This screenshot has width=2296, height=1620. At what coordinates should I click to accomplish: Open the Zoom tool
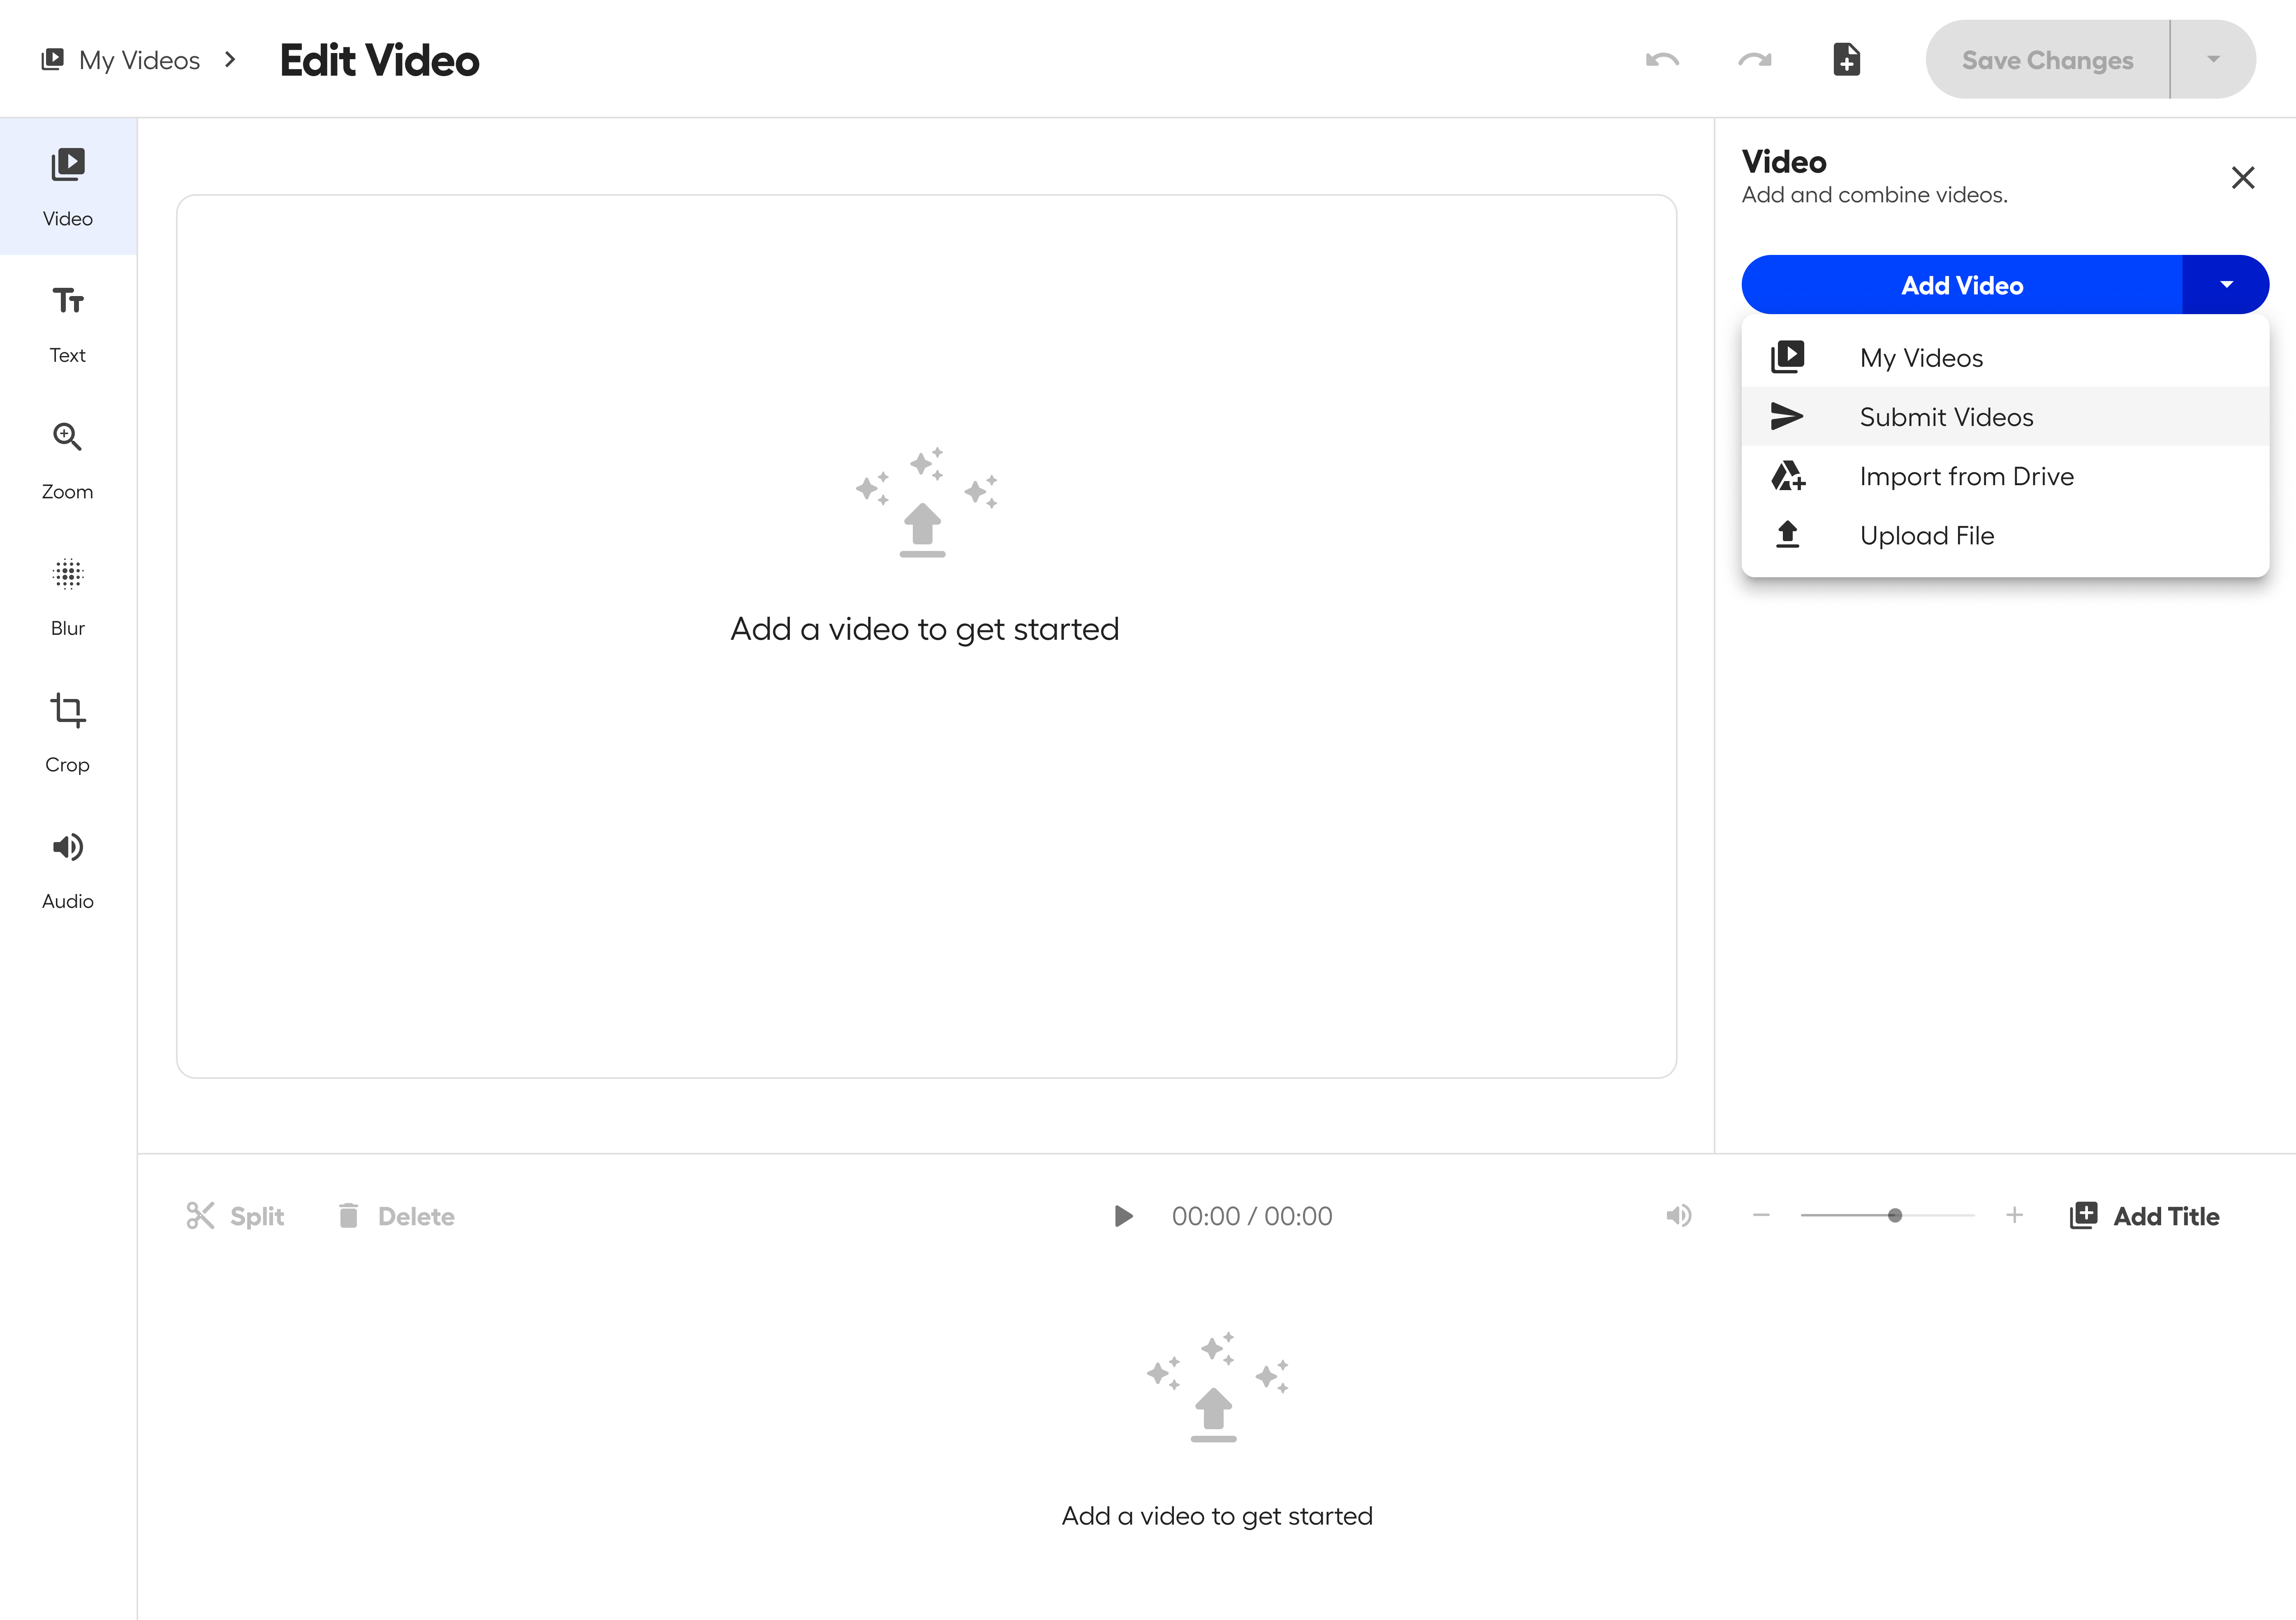[x=67, y=460]
